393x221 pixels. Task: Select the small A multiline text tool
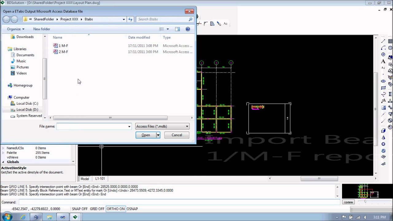[383, 68]
